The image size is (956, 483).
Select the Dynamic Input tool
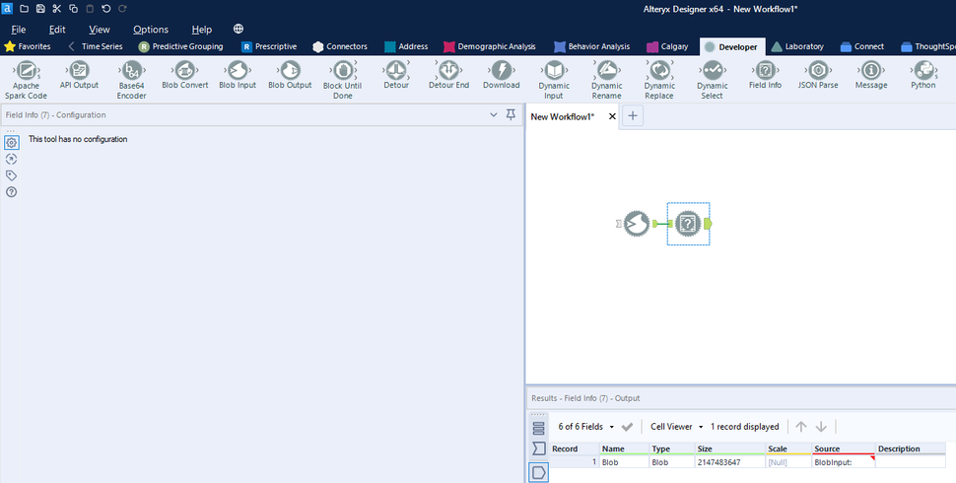coord(554,80)
